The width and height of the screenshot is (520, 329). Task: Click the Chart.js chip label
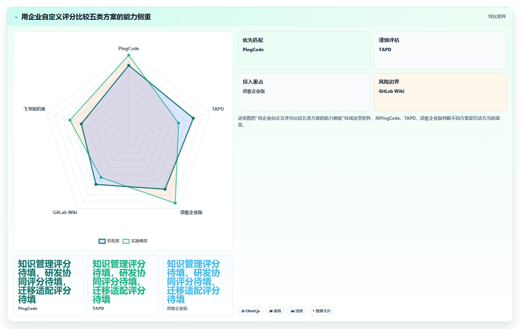click(x=253, y=311)
